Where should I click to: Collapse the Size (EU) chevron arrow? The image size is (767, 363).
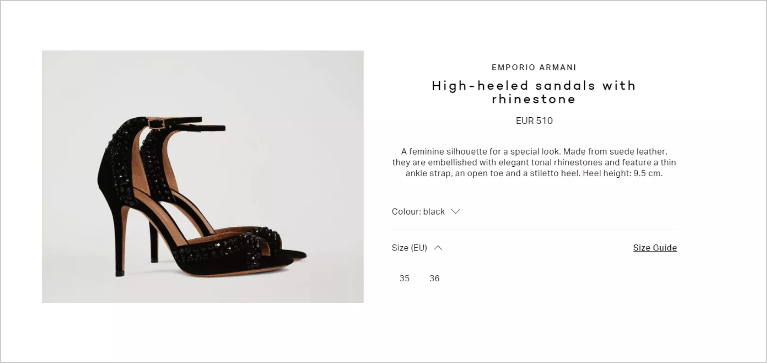click(438, 248)
